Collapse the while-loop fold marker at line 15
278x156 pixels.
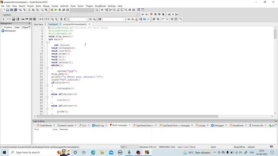pyautogui.click(x=47, y=68)
